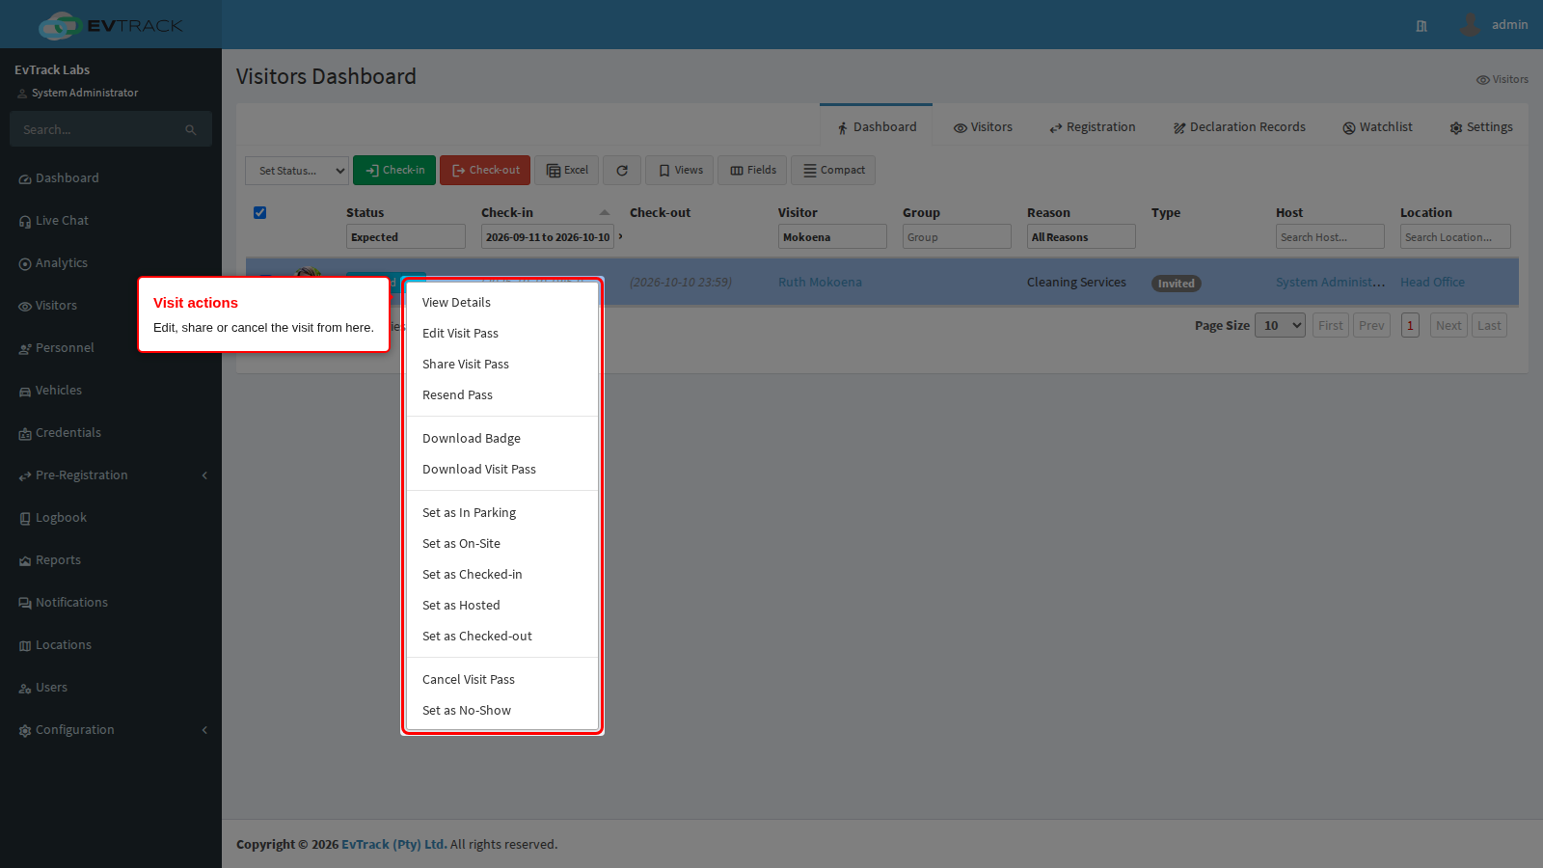Click the refresh icon in the toolbar

622,171
